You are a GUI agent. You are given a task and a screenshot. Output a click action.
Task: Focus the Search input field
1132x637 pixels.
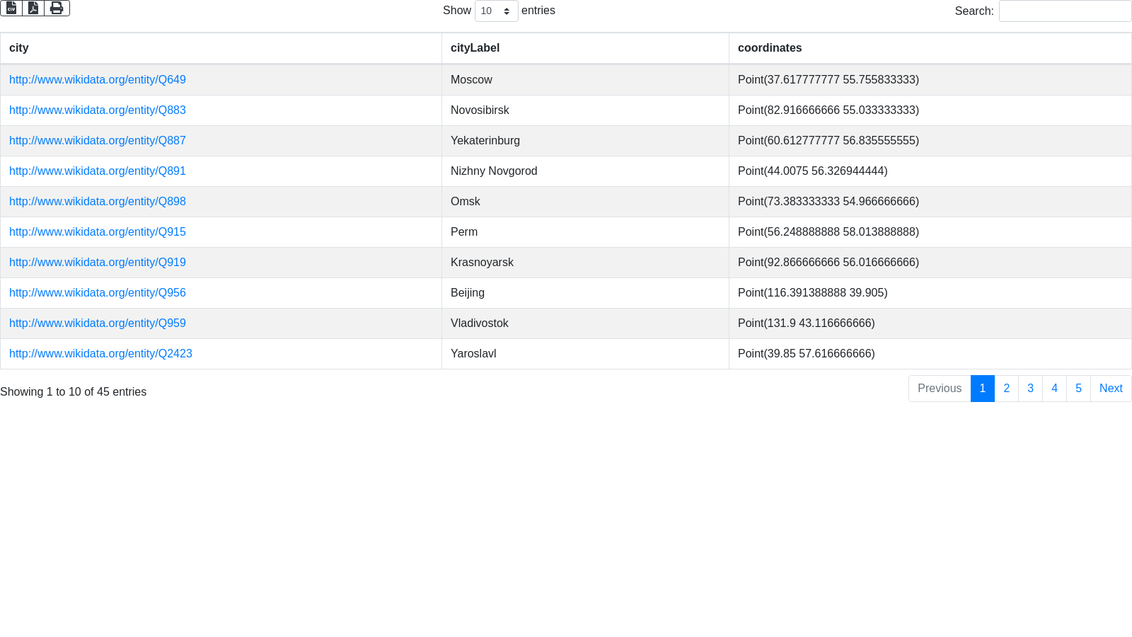pyautogui.click(x=1065, y=11)
